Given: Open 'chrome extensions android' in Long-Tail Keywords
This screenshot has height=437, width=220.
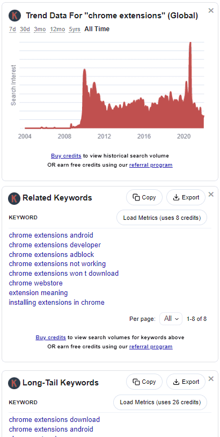Looking at the screenshot, I should click(51, 429).
